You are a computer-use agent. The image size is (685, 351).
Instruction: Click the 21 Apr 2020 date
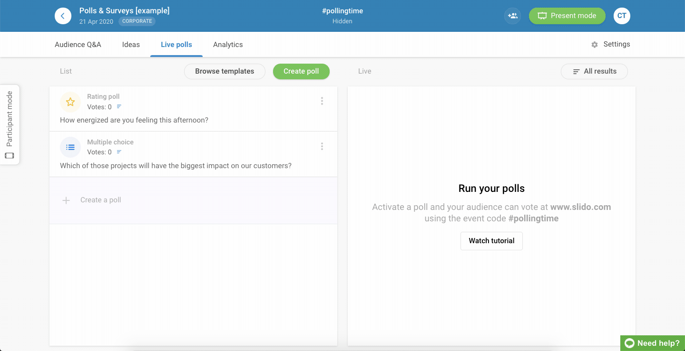click(x=97, y=22)
